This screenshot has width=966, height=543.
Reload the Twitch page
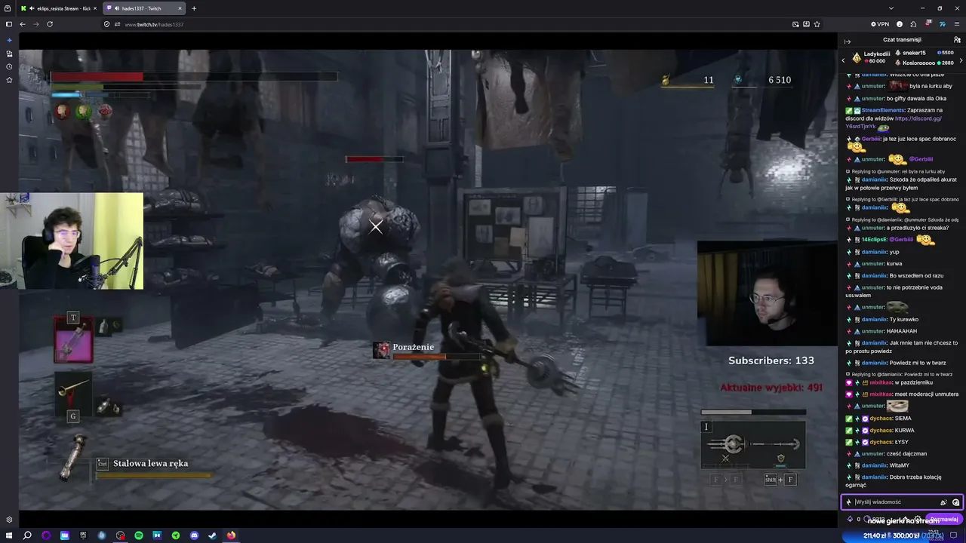point(50,24)
